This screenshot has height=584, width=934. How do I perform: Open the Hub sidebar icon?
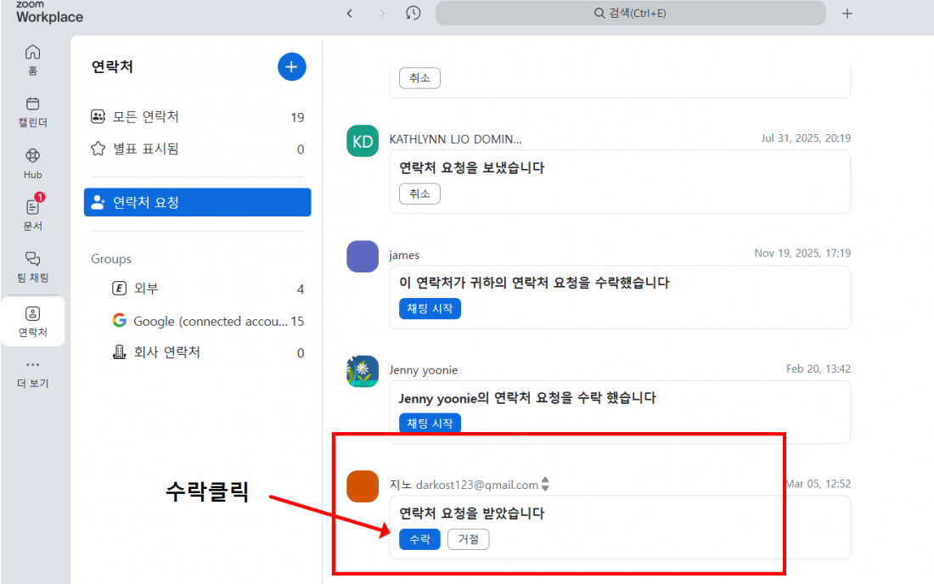32,163
